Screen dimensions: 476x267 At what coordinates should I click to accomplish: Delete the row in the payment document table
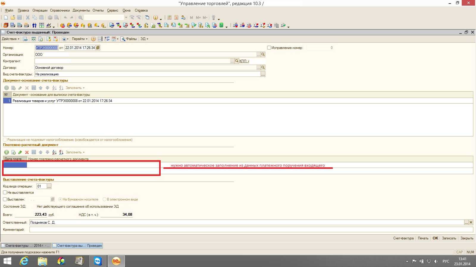click(27, 152)
